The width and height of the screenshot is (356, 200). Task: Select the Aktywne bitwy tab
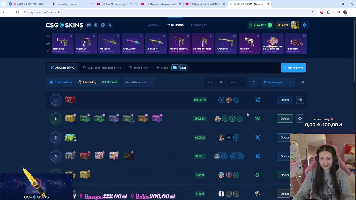pos(62,68)
